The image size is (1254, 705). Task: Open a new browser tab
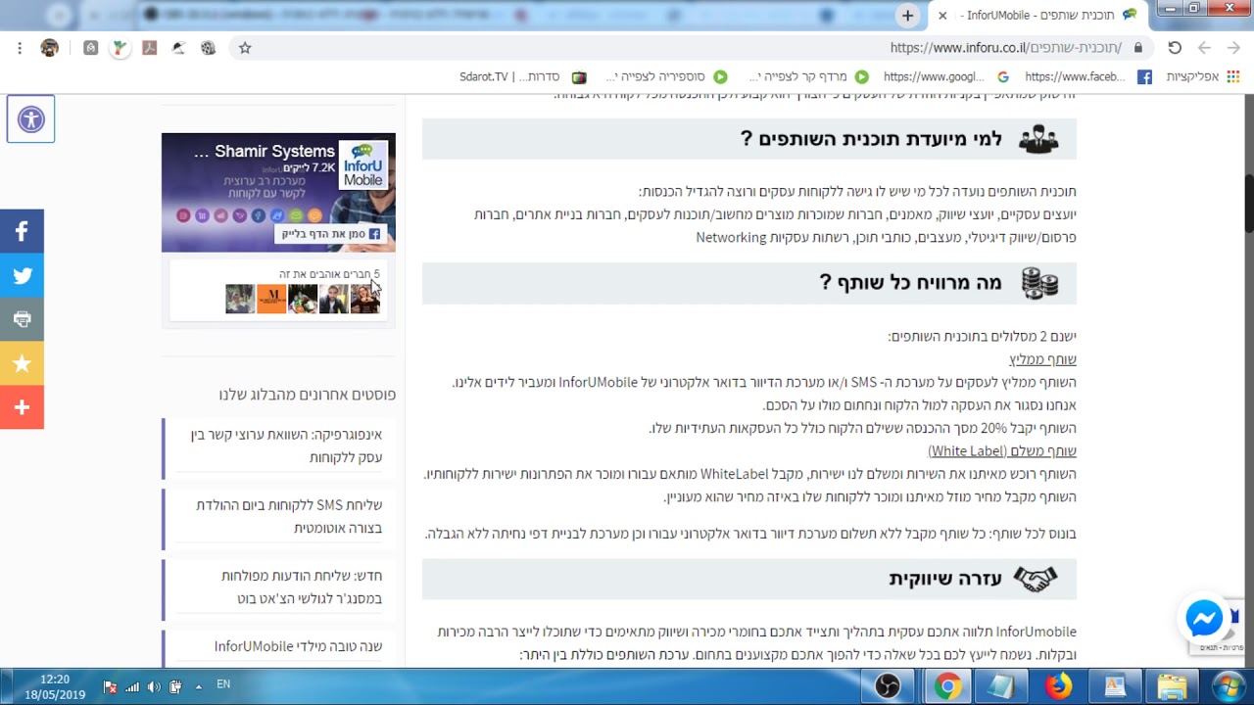907,16
